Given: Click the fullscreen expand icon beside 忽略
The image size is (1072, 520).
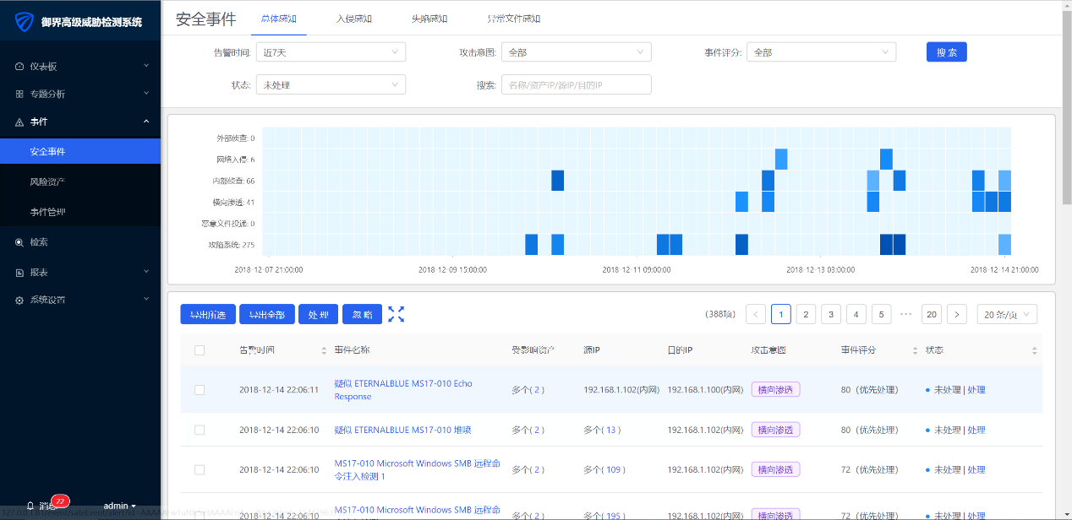Looking at the screenshot, I should click(x=396, y=314).
